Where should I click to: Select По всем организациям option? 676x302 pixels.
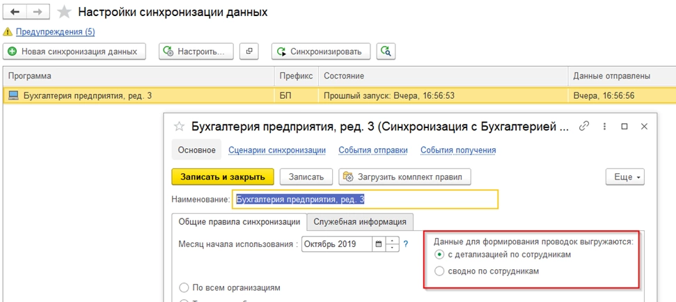pos(229,287)
